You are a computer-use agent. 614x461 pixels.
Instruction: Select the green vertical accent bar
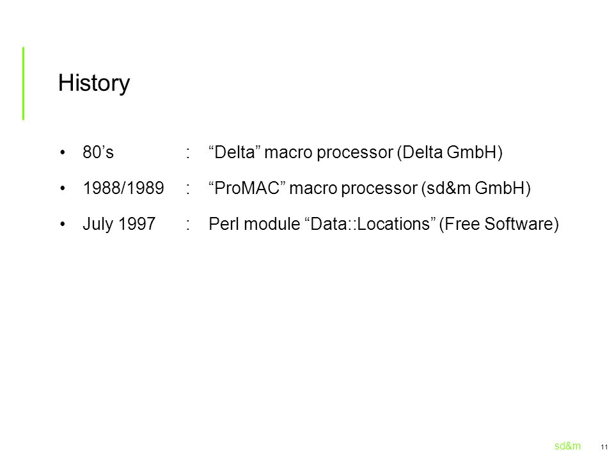pyautogui.click(x=24, y=83)
